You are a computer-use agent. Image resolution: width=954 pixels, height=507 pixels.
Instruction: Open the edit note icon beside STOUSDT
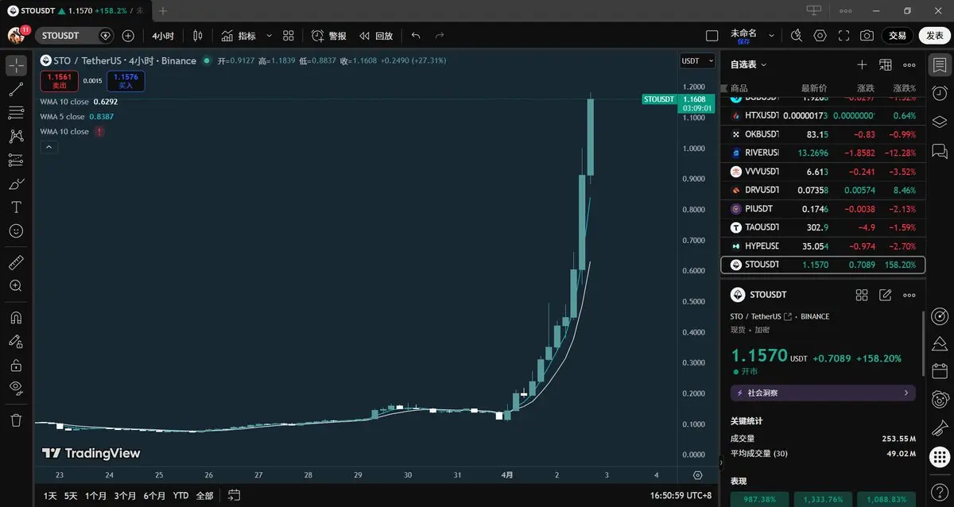(x=886, y=295)
